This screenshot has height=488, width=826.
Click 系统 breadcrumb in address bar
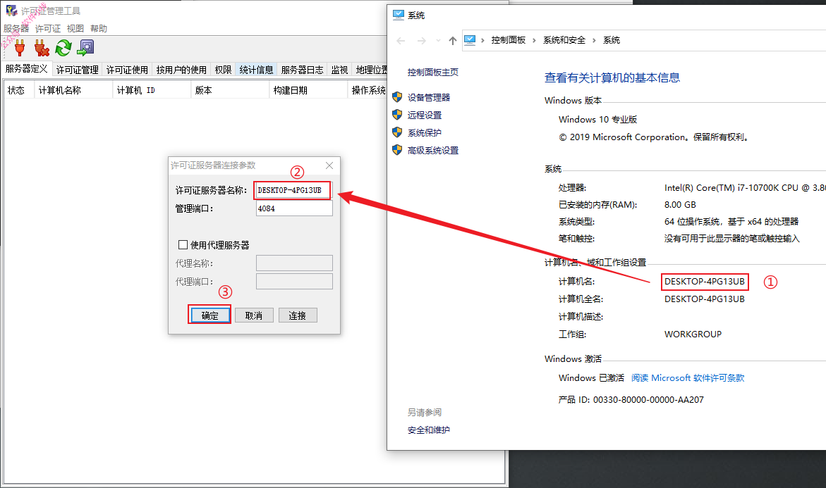point(612,40)
